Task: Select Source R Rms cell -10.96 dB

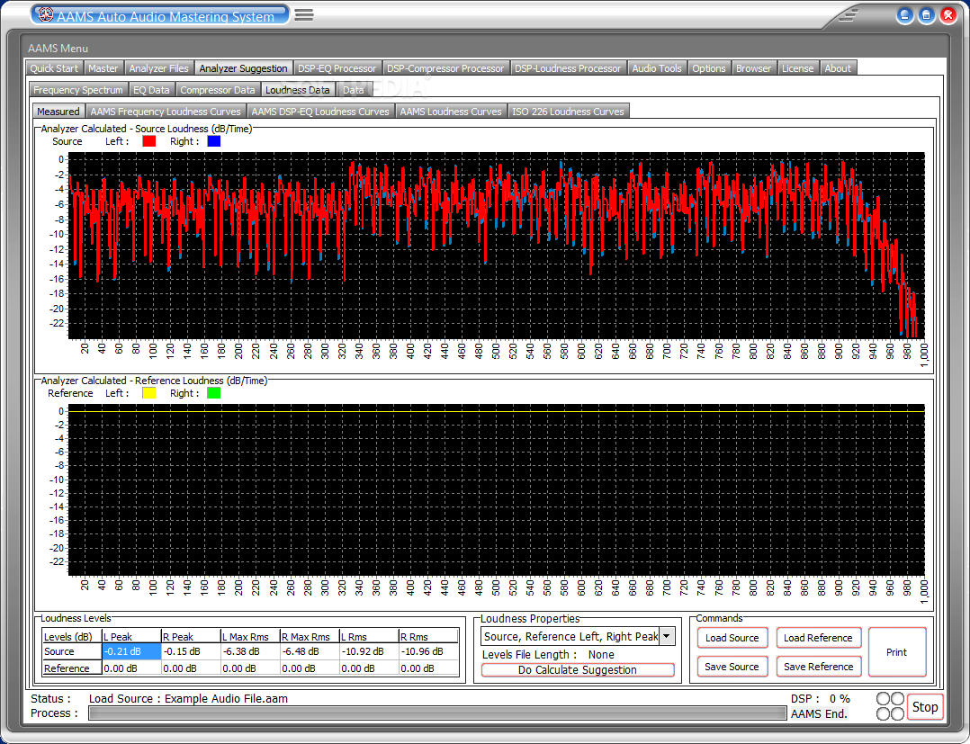Action: (428, 651)
